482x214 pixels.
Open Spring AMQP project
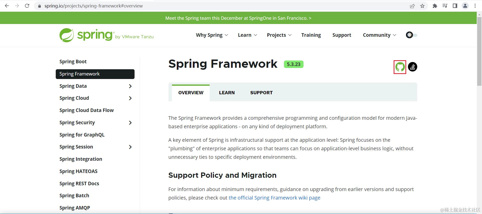click(75, 208)
